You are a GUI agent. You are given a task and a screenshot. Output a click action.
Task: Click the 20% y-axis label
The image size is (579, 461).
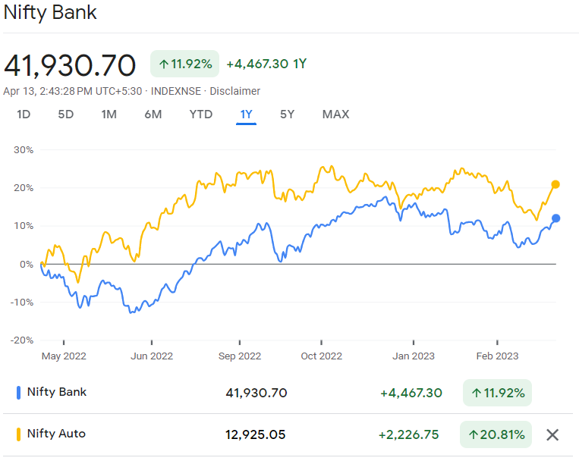tap(24, 188)
